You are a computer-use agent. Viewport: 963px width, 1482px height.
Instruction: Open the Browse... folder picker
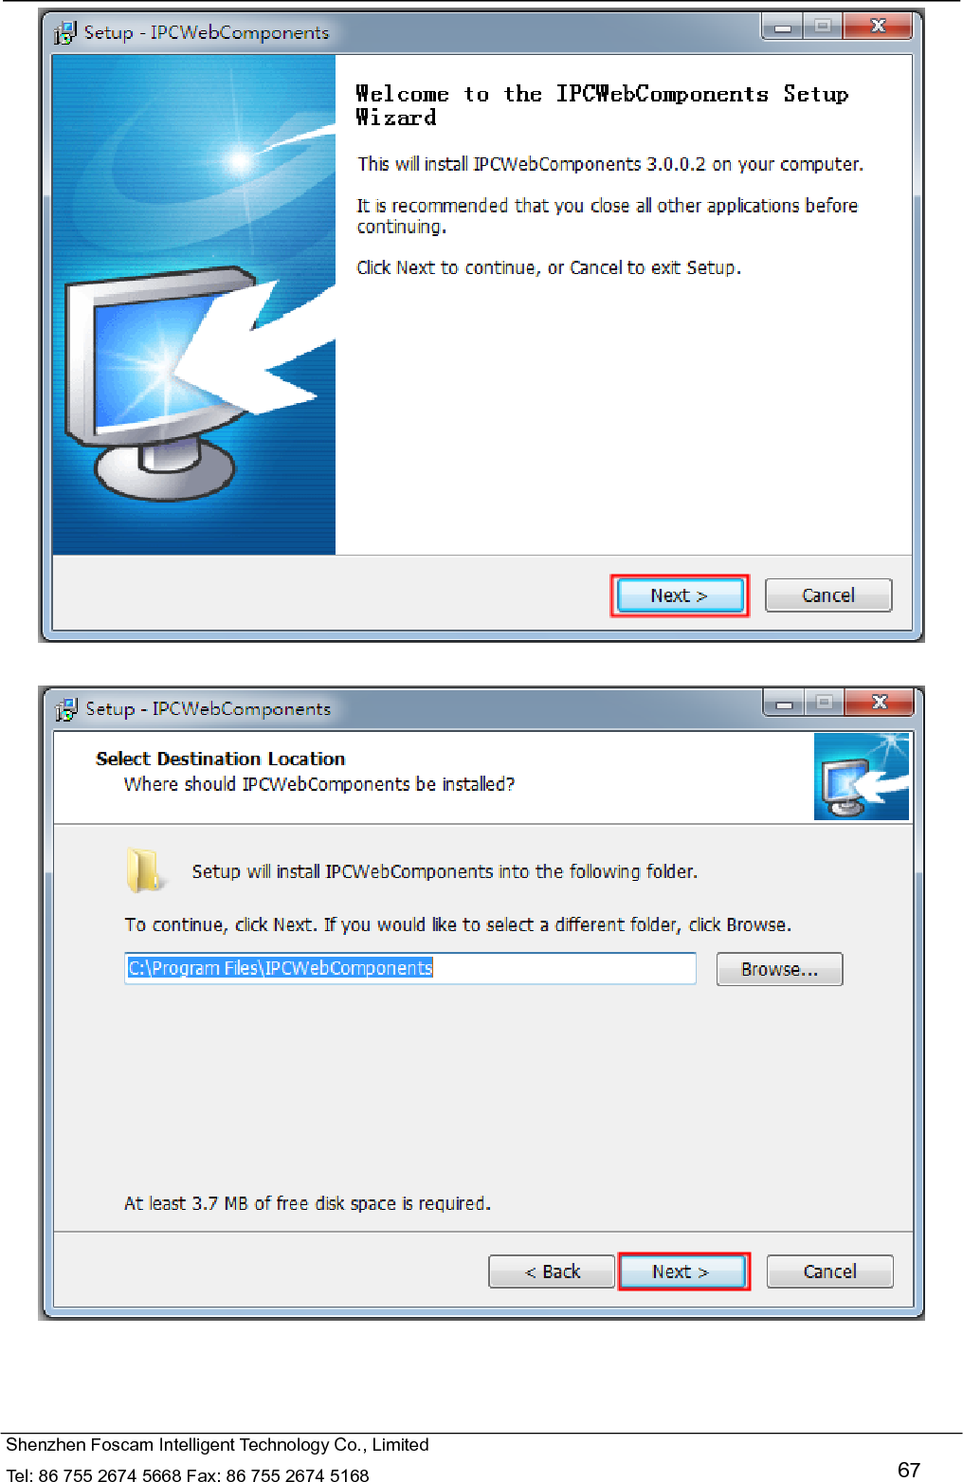pyautogui.click(x=779, y=969)
